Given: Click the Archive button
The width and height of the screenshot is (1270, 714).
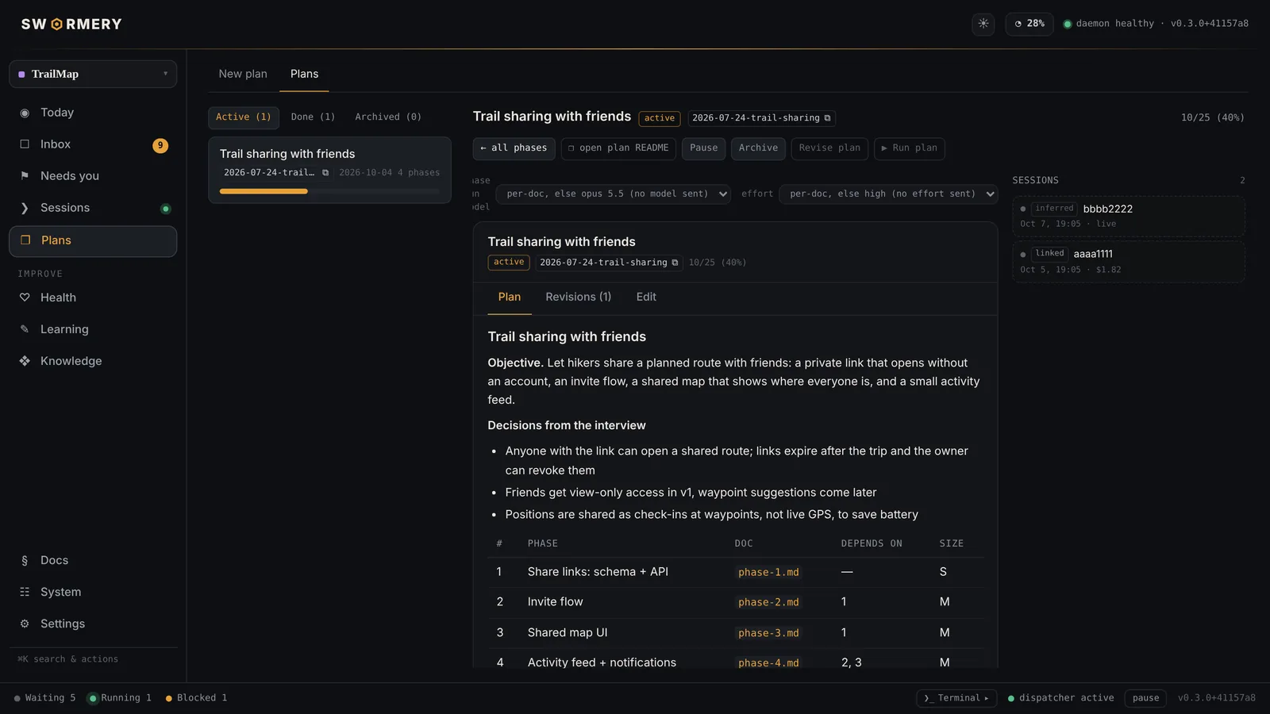Looking at the screenshot, I should coord(758,148).
